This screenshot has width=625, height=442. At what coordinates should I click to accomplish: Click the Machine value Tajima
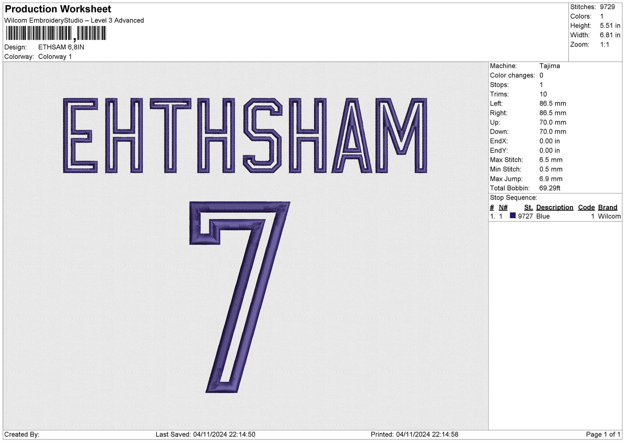coord(549,66)
